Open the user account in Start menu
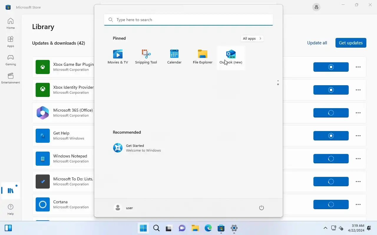 coord(123,208)
